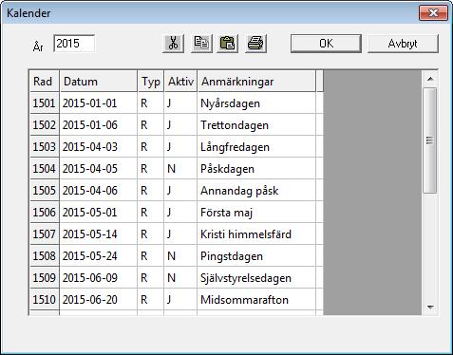This screenshot has height=355, width=453.
Task: Close the Kalender dialog window
Action: tap(433, 13)
